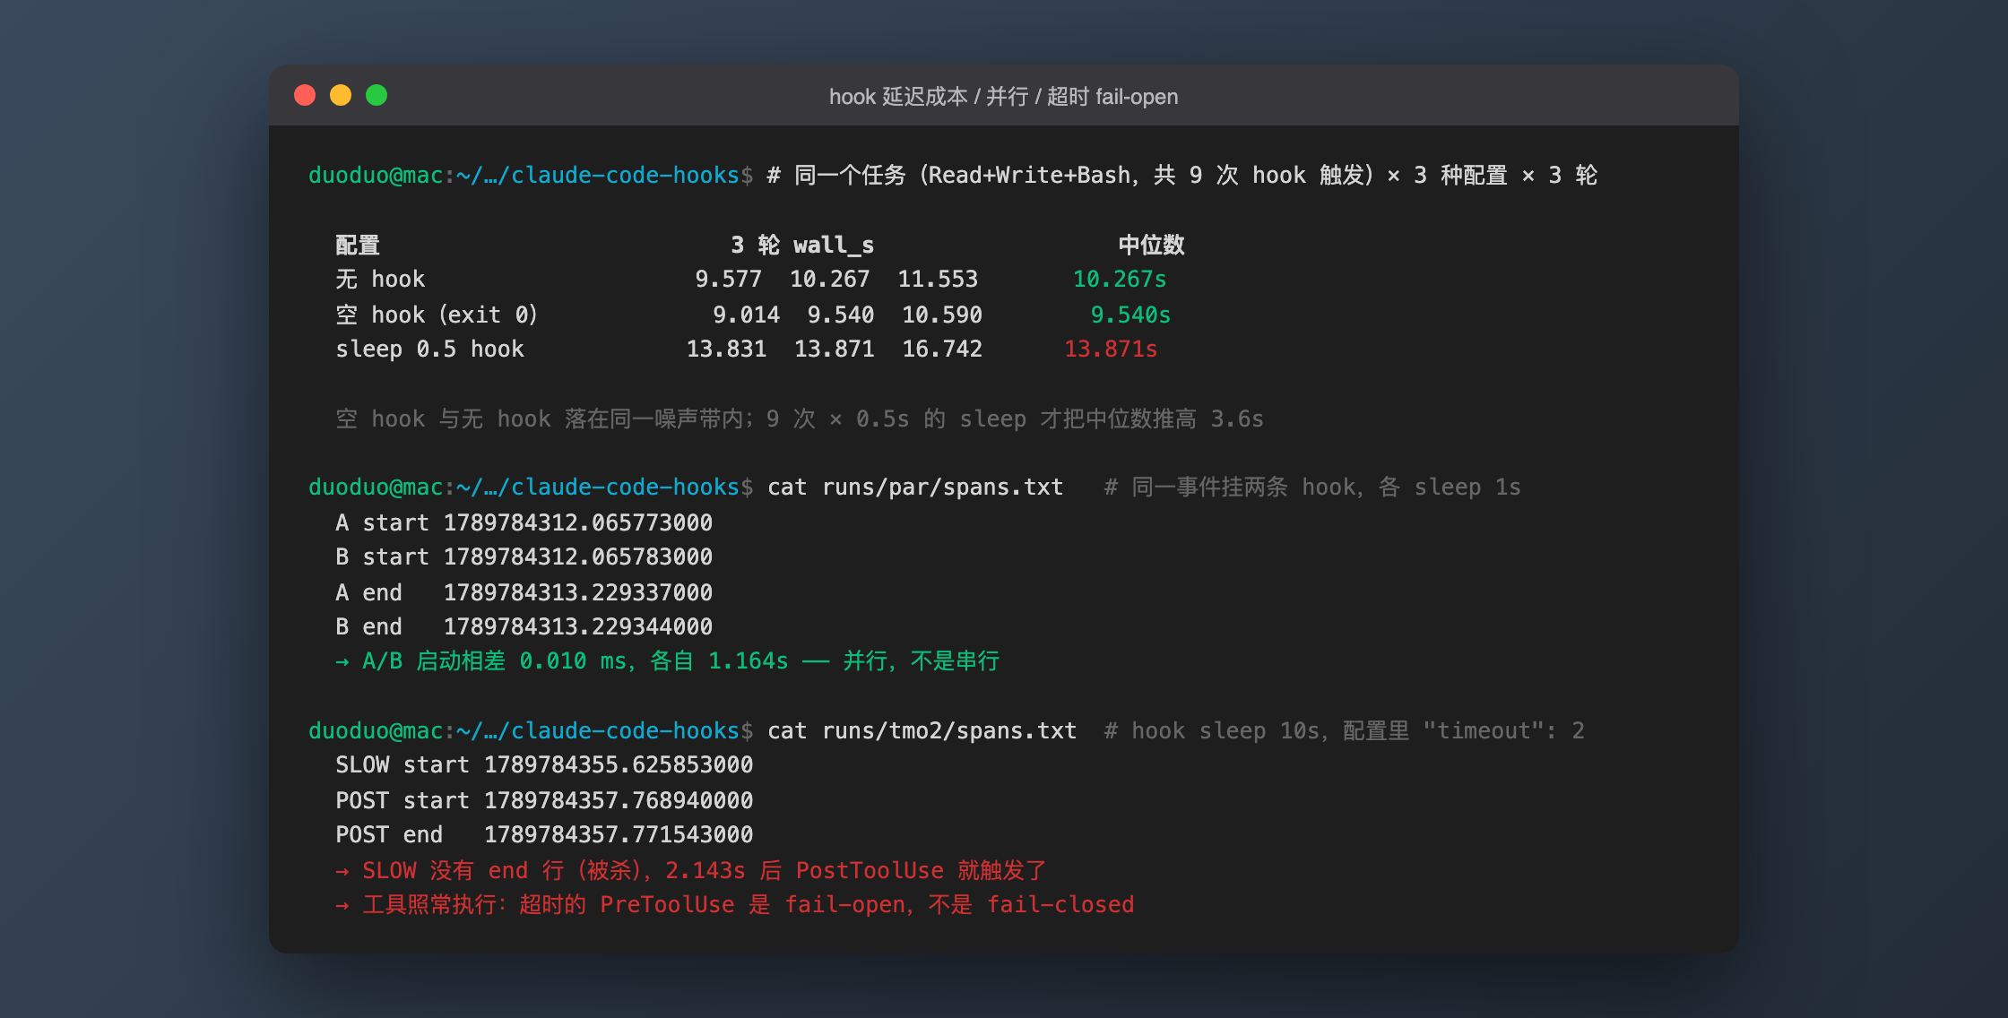Click the '配置' column header
This screenshot has height=1018, width=2008.
(x=358, y=245)
